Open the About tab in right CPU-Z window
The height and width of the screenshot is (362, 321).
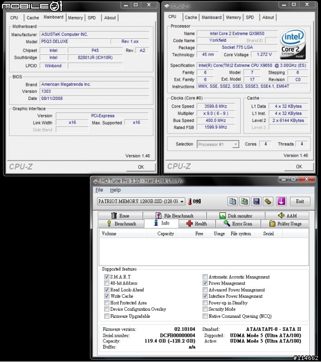coord(268,17)
